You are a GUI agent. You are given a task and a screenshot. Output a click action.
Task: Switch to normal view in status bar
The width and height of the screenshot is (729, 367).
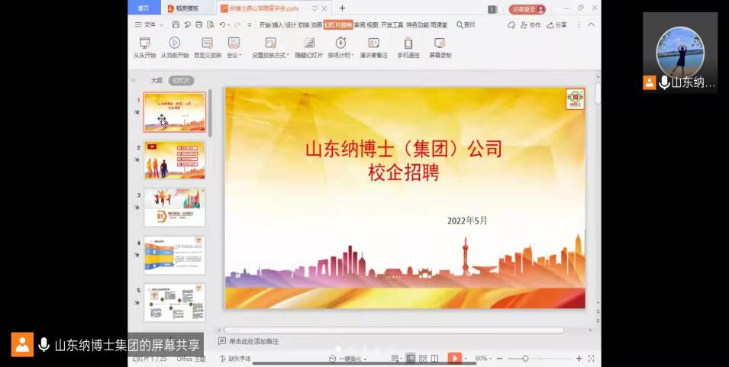(411, 358)
